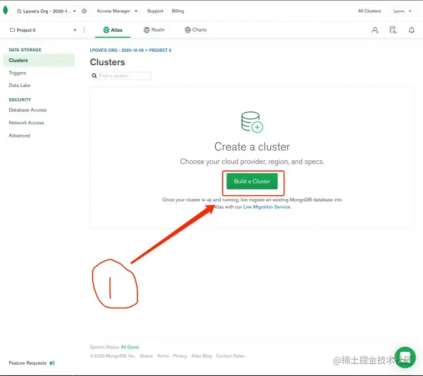Expand the Access Manager menu
Screen dimensions: 423x376
[x=117, y=11]
